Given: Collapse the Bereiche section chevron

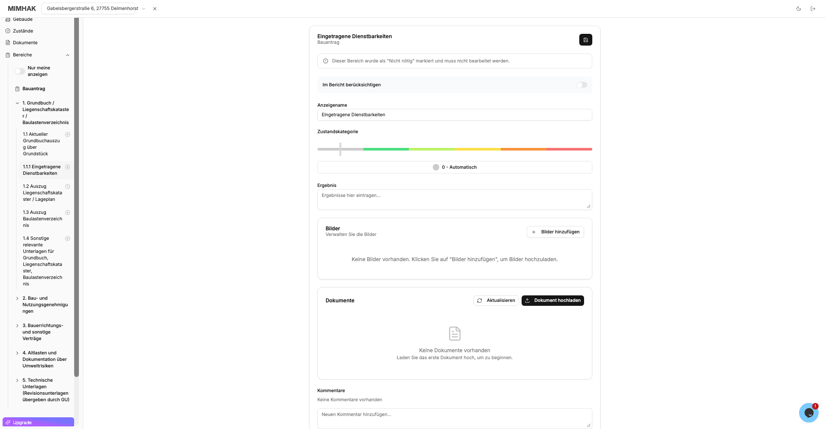Looking at the screenshot, I should coord(68,55).
